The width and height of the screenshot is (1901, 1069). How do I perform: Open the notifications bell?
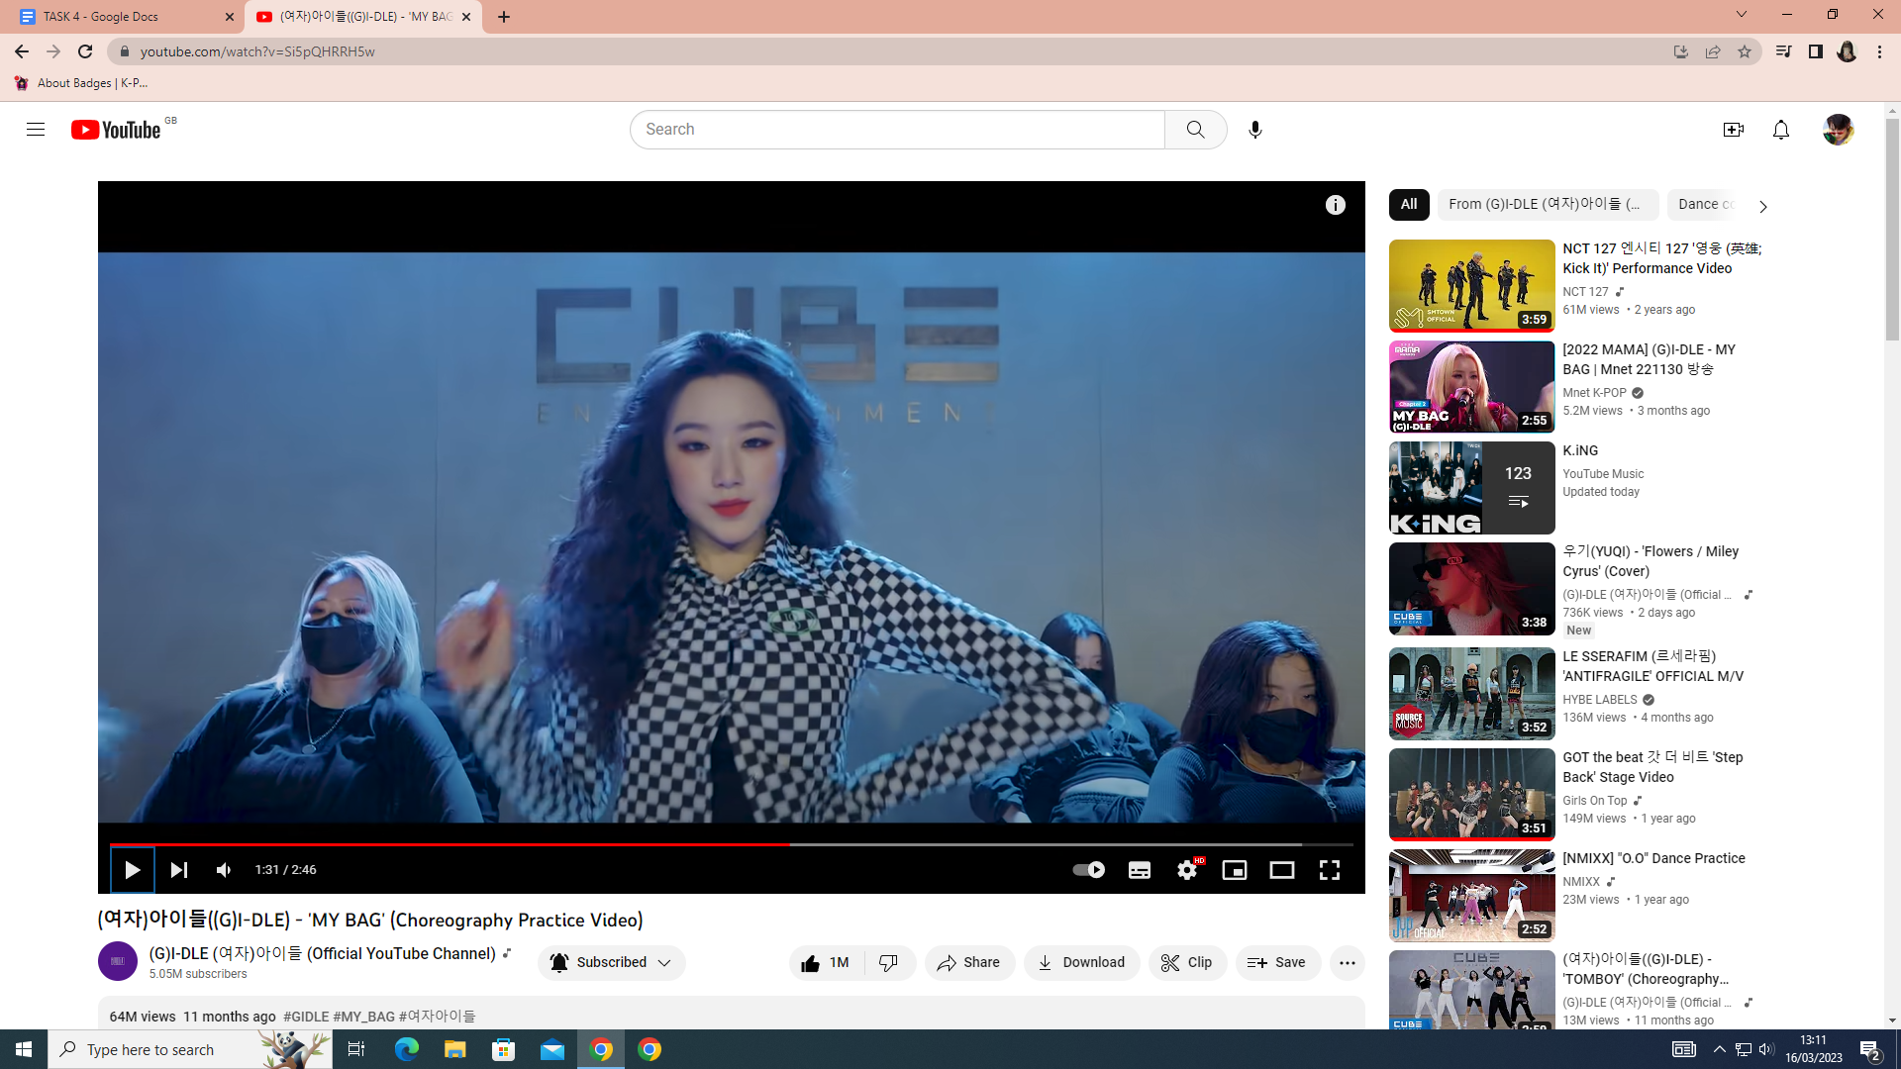click(1780, 130)
